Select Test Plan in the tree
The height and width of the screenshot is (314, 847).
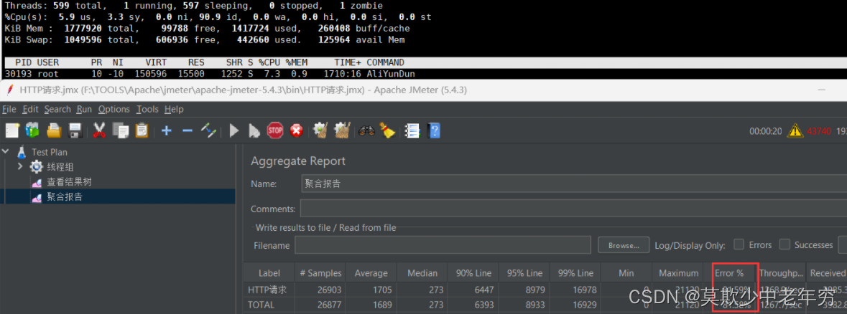(x=49, y=152)
